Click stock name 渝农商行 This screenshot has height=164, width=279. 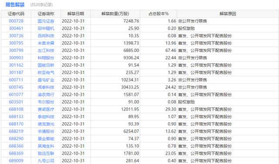pyautogui.click(x=46, y=95)
